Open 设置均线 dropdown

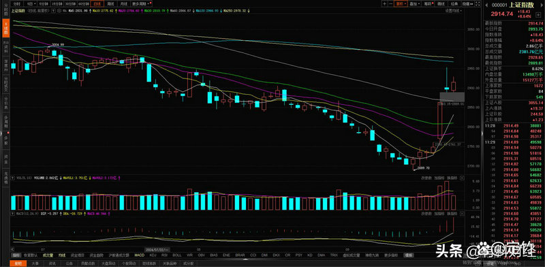coord(454,11)
